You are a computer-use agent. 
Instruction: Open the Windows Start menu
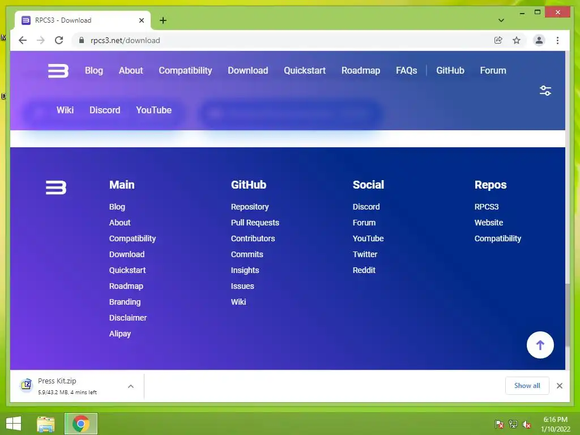click(x=14, y=424)
